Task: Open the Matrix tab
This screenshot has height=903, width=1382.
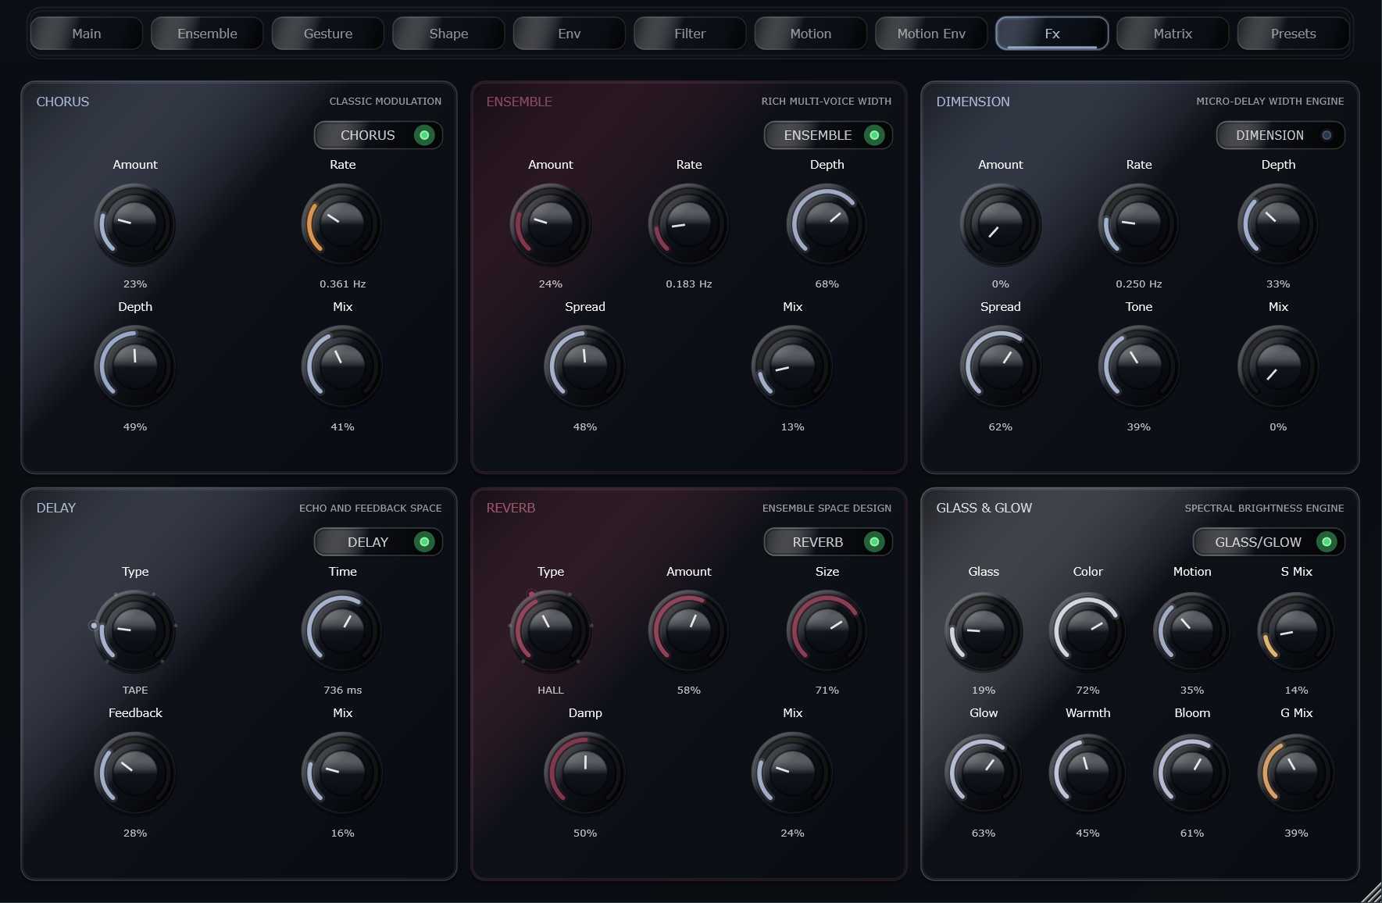Action: click(x=1173, y=34)
